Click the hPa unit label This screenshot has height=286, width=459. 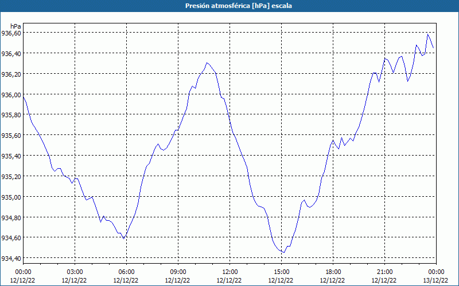click(x=15, y=26)
